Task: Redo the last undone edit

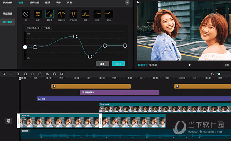Action: [11, 74]
